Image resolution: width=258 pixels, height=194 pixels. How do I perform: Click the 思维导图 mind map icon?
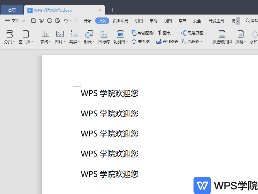point(184,33)
